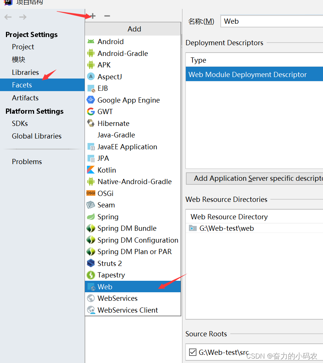Pick the Hibernate facet icon
Image resolution: width=323 pixels, height=363 pixels.
coord(91,123)
